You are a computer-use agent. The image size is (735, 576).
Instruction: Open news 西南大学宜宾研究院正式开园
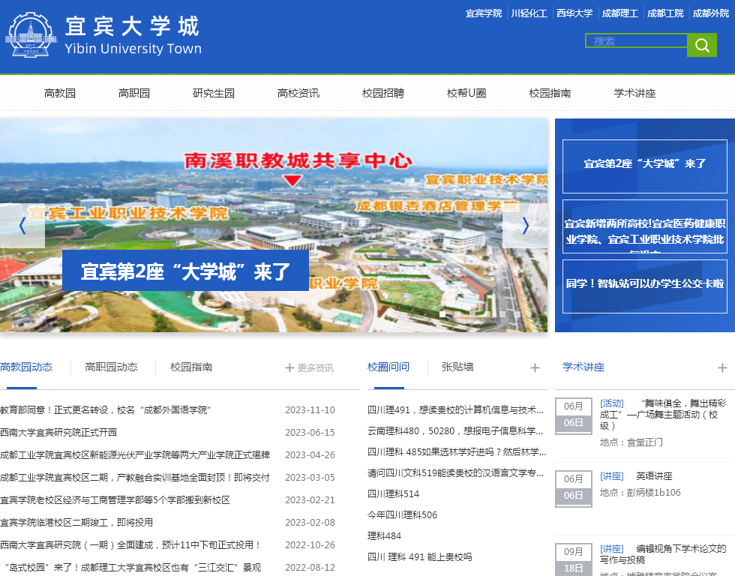point(58,433)
